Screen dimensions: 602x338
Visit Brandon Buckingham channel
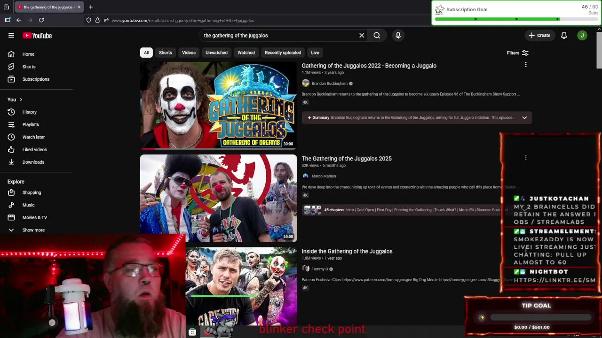[x=329, y=84]
